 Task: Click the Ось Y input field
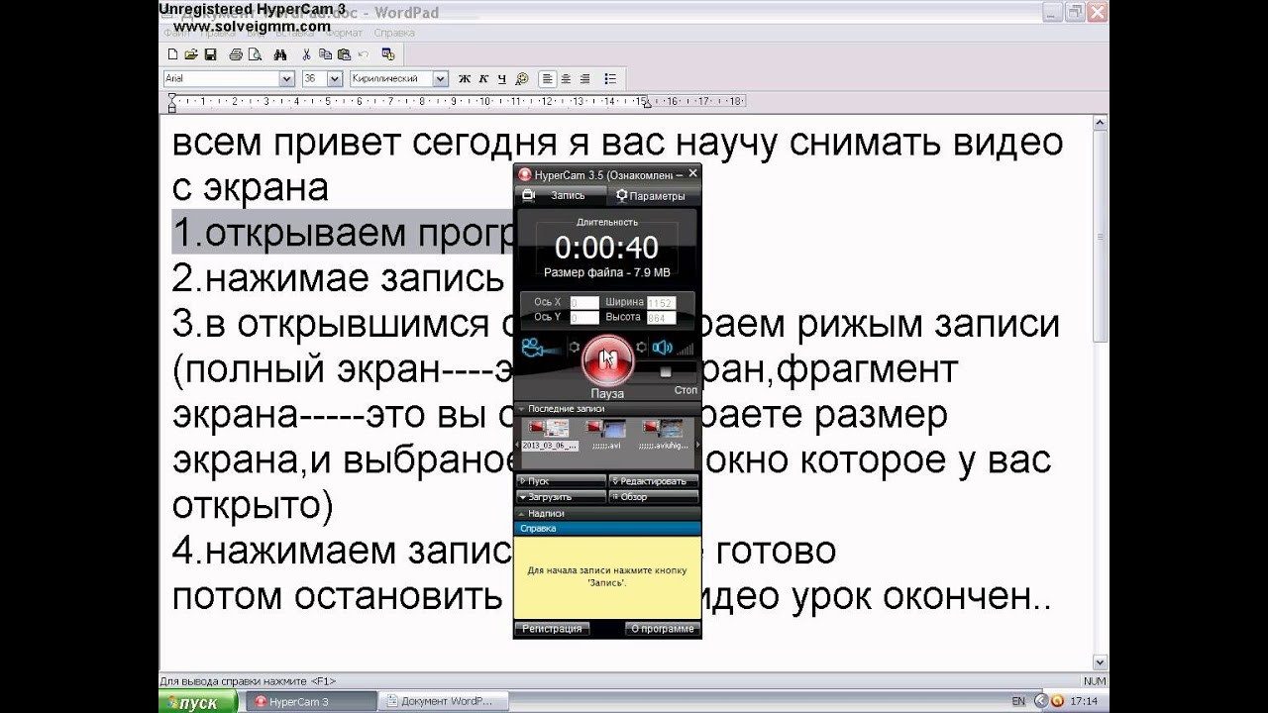(584, 318)
